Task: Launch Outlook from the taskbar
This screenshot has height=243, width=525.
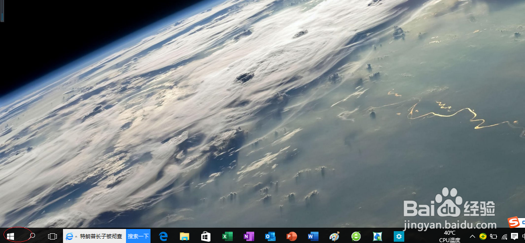Action: click(x=270, y=236)
